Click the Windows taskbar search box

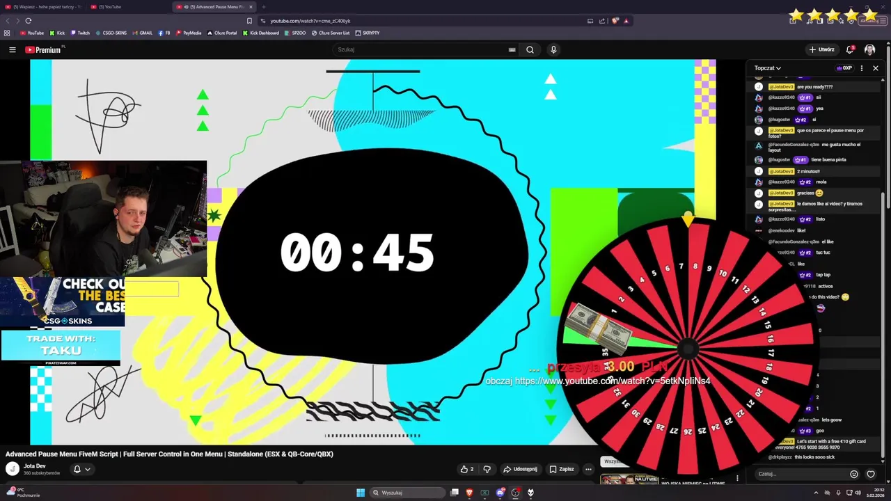click(x=407, y=493)
